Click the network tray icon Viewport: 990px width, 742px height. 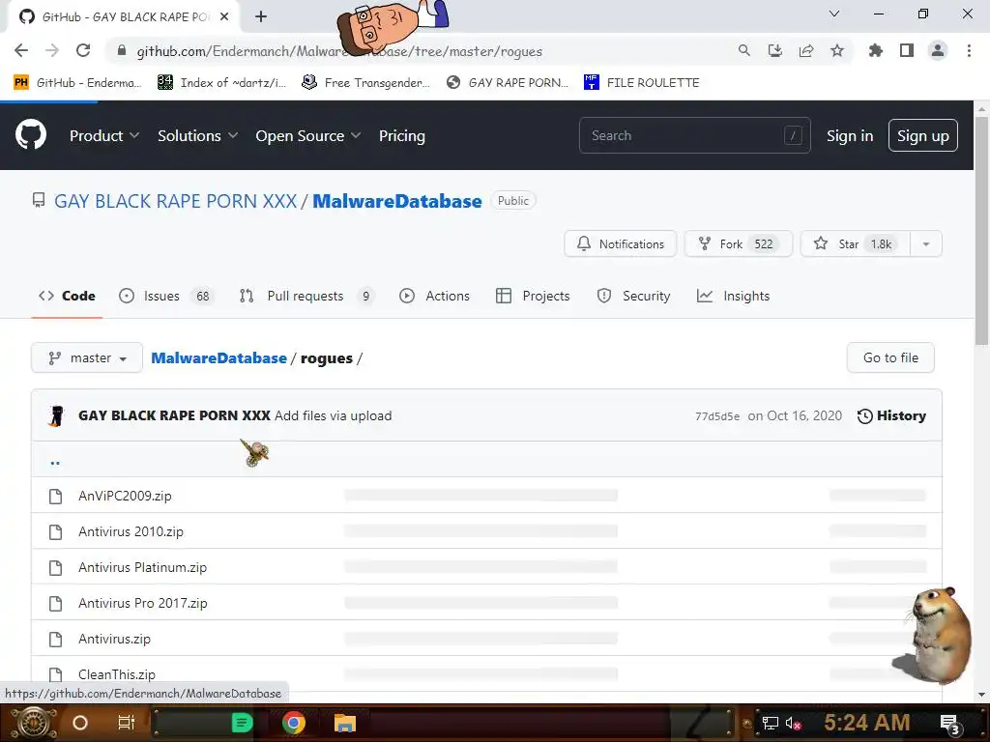[x=770, y=723]
